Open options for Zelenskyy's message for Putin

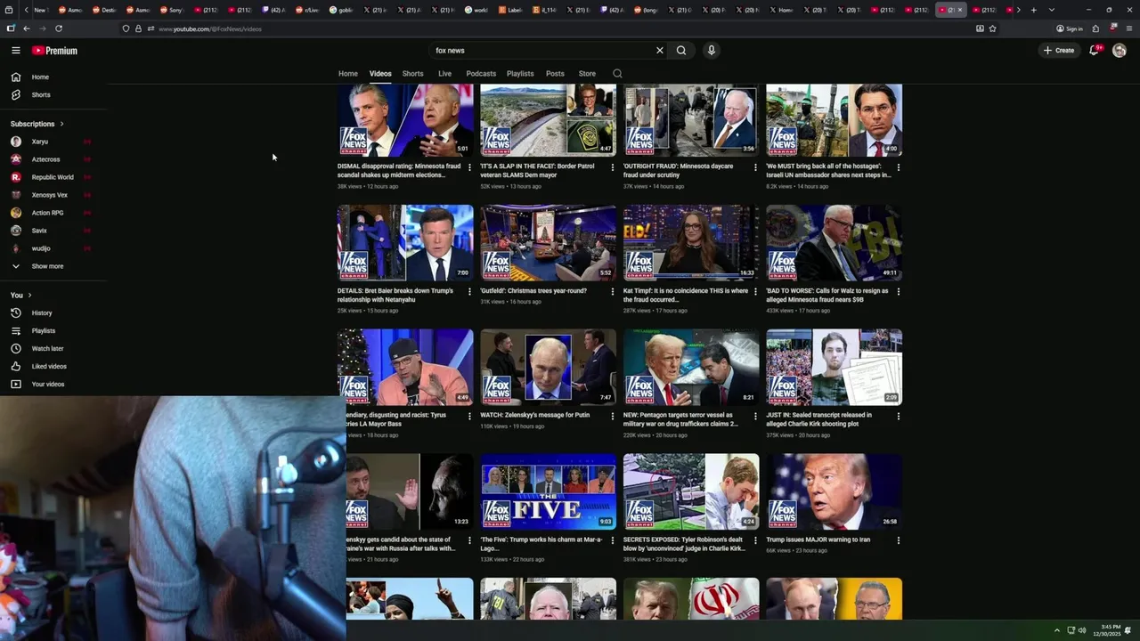(x=612, y=416)
